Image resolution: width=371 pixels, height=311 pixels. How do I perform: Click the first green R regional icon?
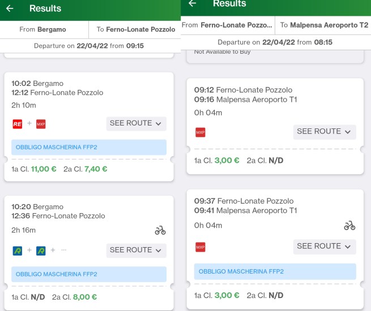point(17,251)
